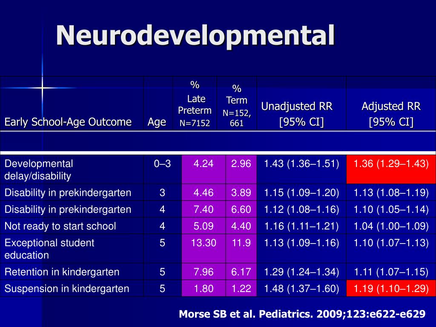This screenshot has height=327, width=436.
Task: Select adjusted RR 1.10 (1.05–1.14)
Action: click(391, 209)
